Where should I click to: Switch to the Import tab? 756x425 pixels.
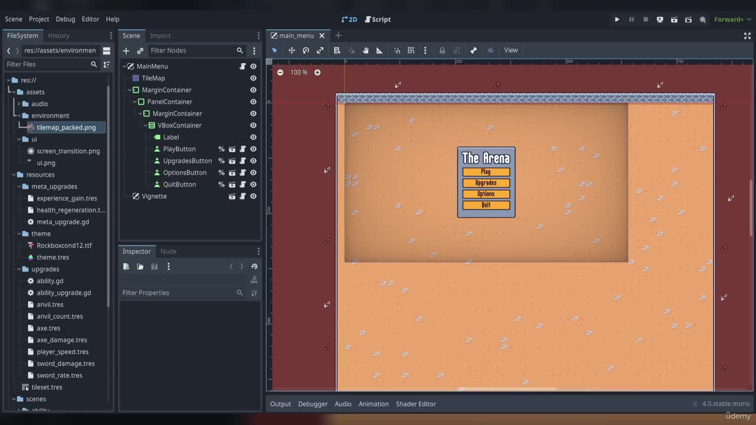coord(160,35)
